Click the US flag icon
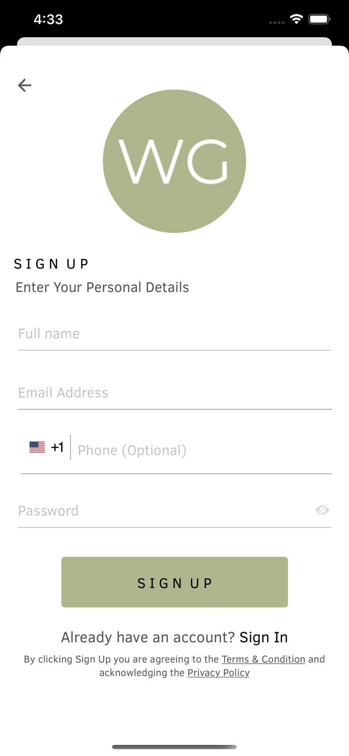Image resolution: width=349 pixels, height=756 pixels. click(37, 447)
